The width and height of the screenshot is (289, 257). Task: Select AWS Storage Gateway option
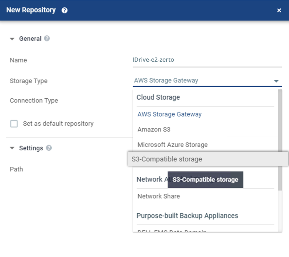(x=169, y=114)
